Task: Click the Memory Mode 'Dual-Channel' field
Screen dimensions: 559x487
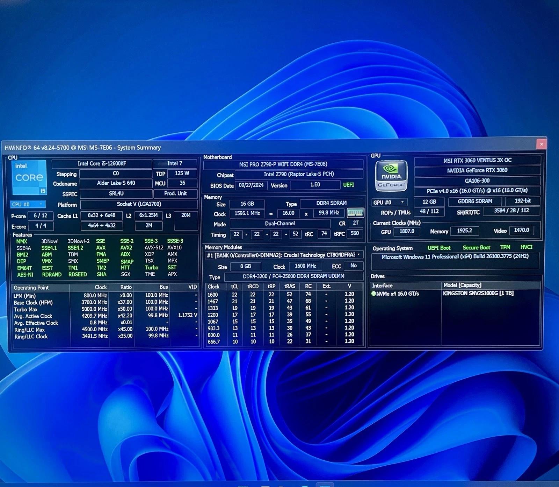Action: [x=280, y=224]
